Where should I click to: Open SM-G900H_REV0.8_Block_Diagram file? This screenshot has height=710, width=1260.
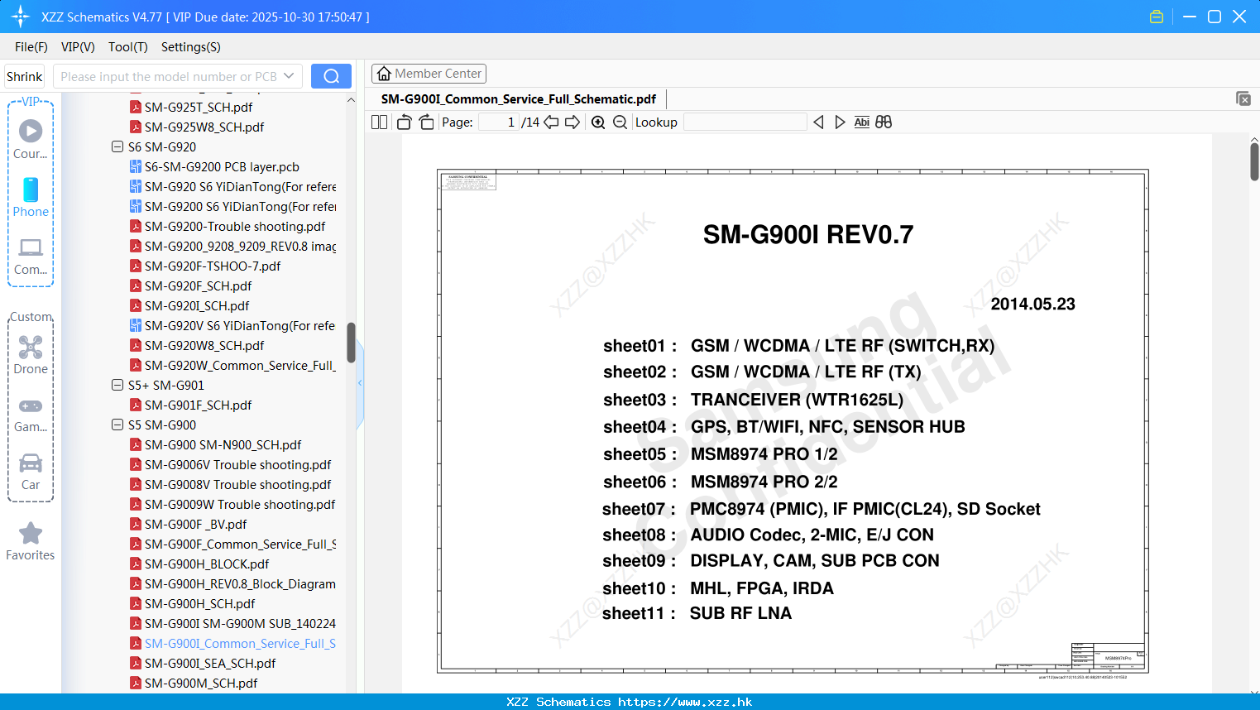pos(240,583)
